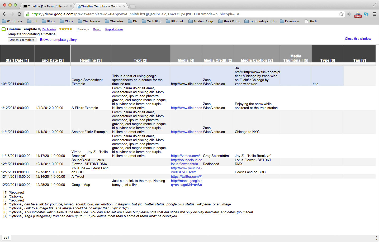Click the Use this template button
The width and height of the screenshot is (379, 242).
coord(22,40)
